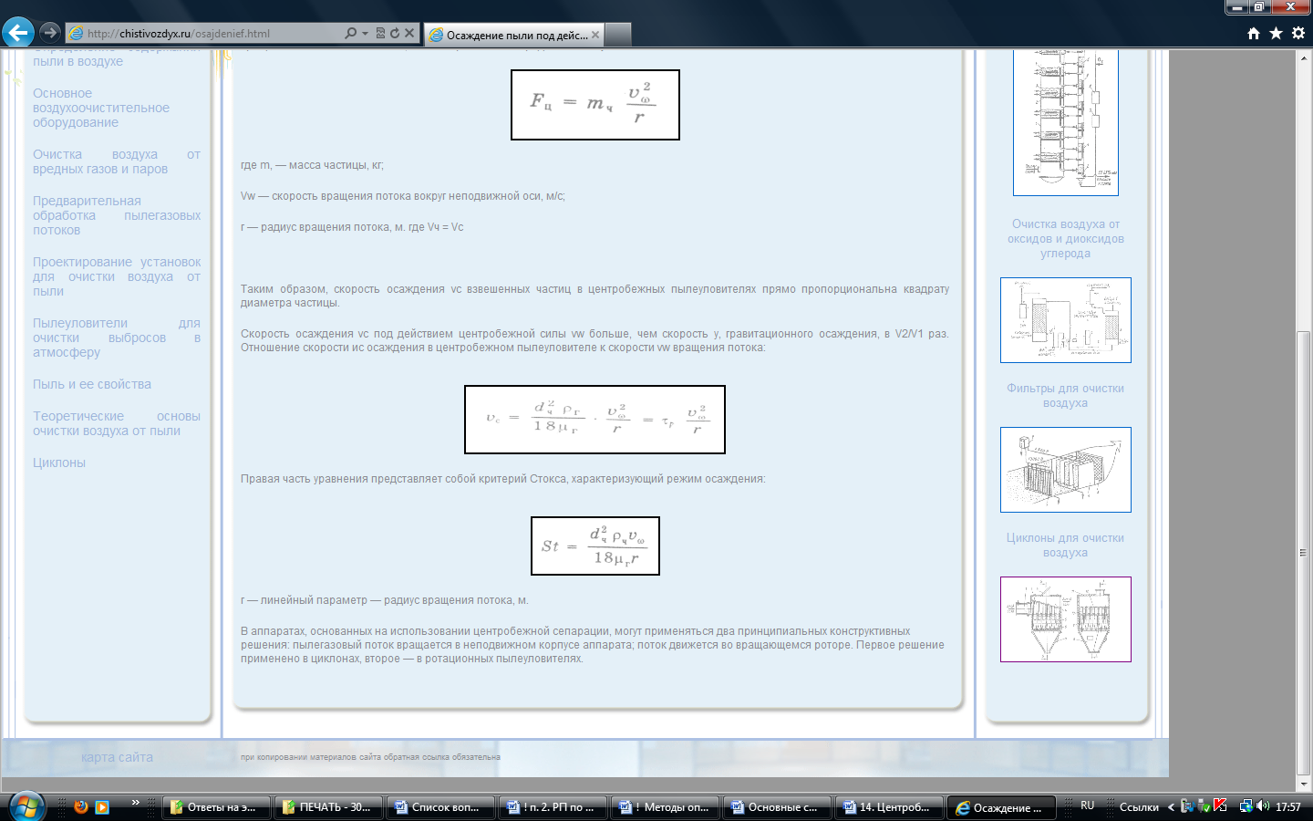Expand Quick Launch overflow chevron
Screen dimensions: 1313x821
[x=136, y=803]
